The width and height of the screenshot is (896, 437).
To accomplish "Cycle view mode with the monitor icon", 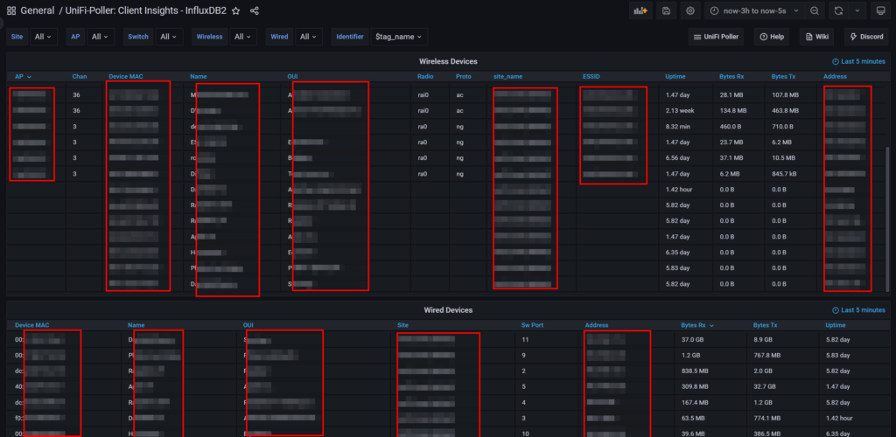I will coord(880,10).
